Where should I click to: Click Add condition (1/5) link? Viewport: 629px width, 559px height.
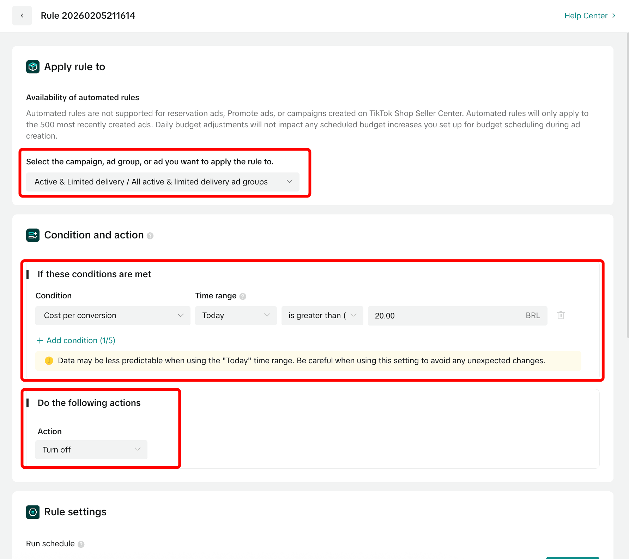coord(81,341)
